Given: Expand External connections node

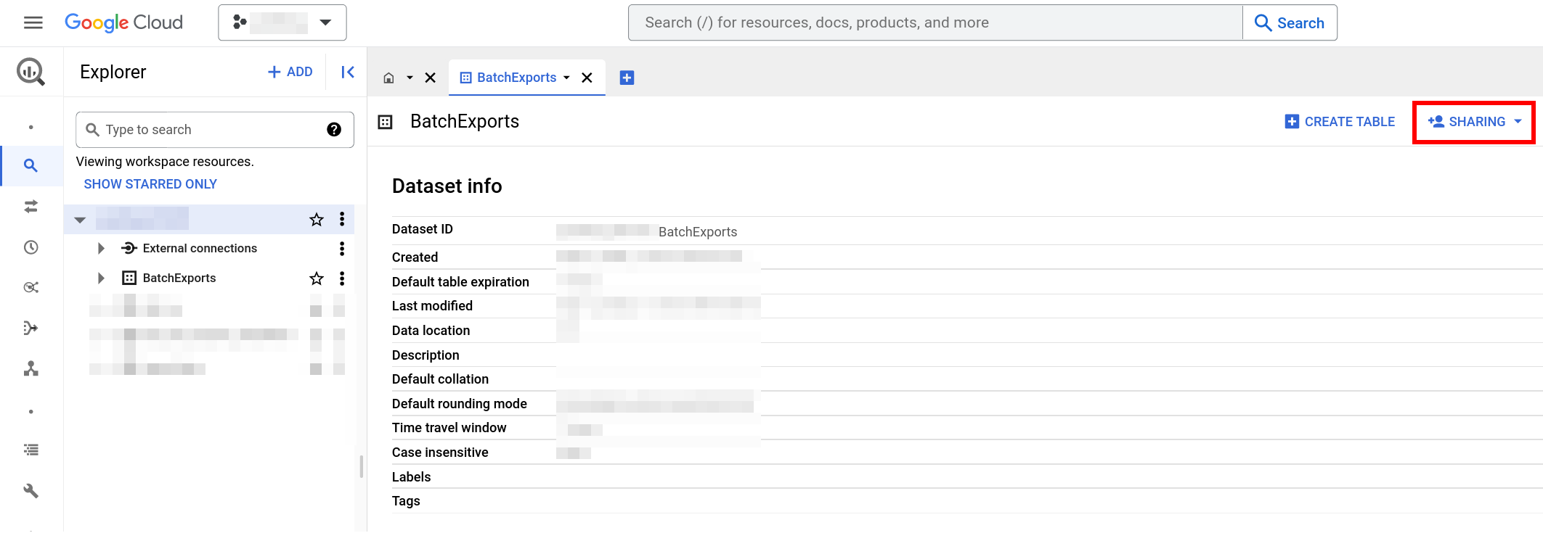Looking at the screenshot, I should [x=101, y=249].
